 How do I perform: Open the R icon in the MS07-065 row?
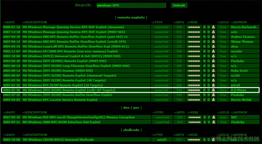tap(204, 32)
